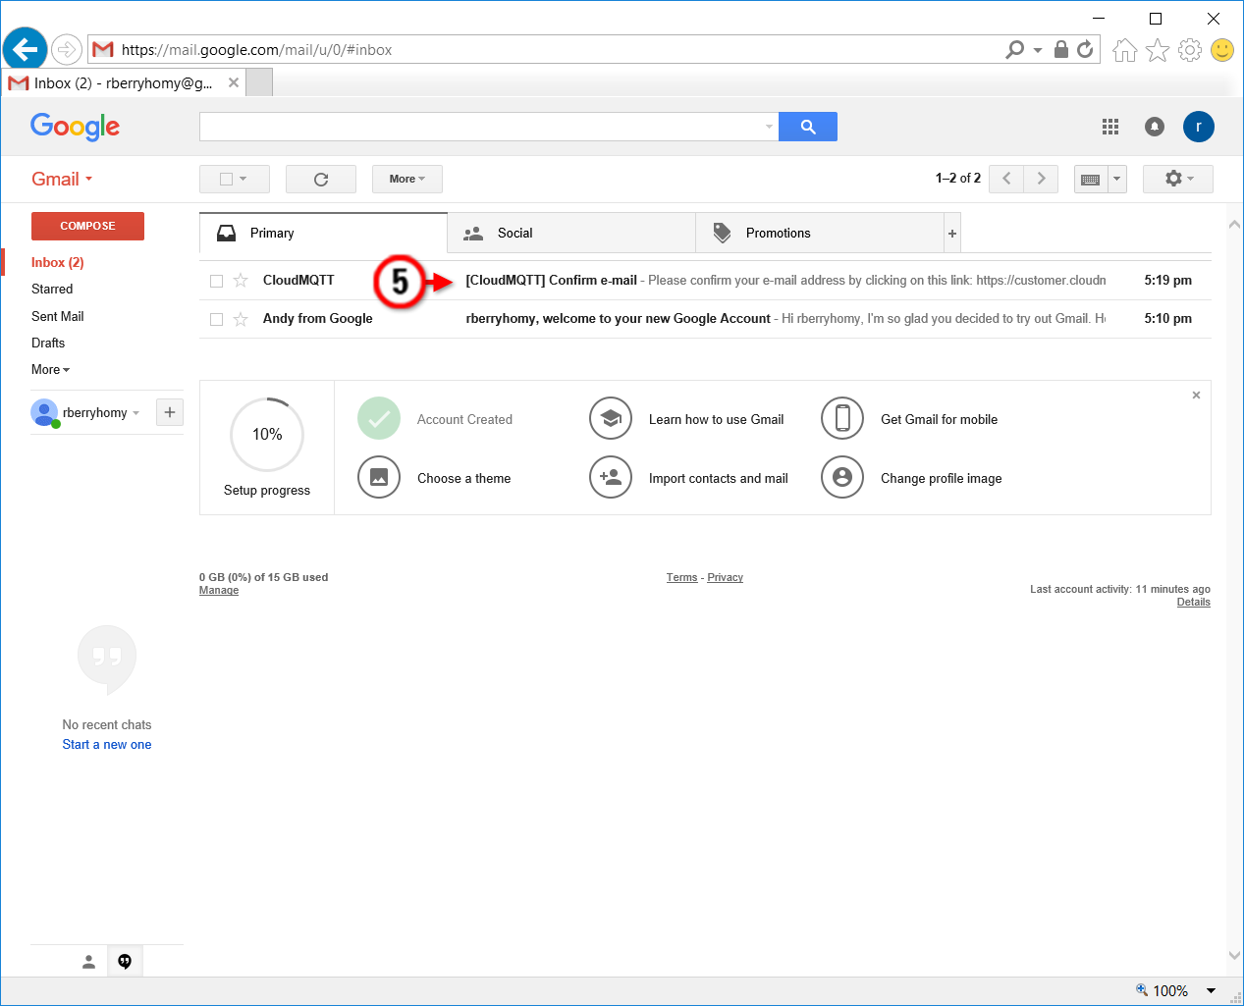The width and height of the screenshot is (1244, 1006).
Task: Star the Andy from Google email
Action: (x=241, y=319)
